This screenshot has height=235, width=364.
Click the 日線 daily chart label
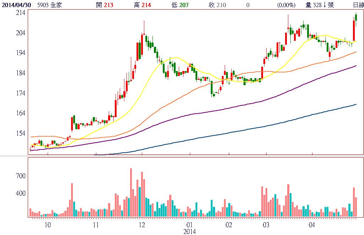coord(358,5)
